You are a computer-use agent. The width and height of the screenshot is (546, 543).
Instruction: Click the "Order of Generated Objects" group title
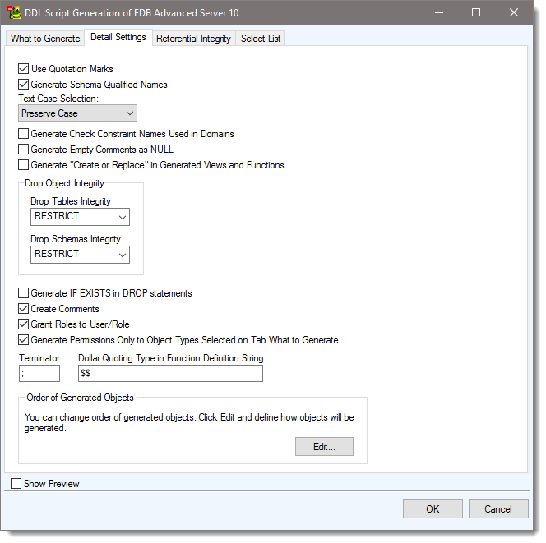tap(80, 398)
